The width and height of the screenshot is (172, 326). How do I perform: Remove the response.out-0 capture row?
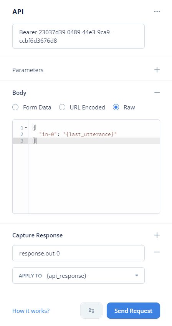[157, 252]
